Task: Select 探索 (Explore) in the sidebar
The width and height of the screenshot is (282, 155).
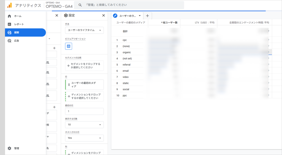Action: click(x=25, y=33)
